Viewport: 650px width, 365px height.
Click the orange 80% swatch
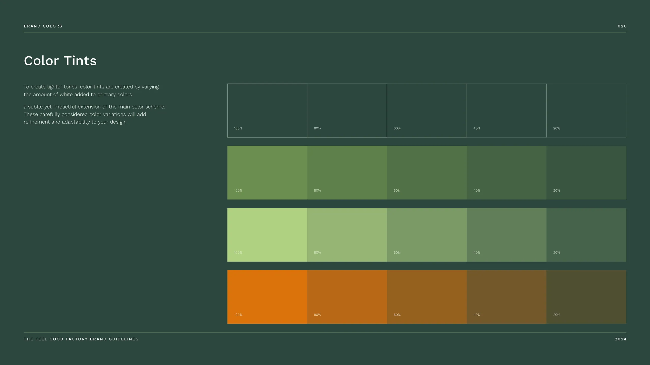pos(347,297)
